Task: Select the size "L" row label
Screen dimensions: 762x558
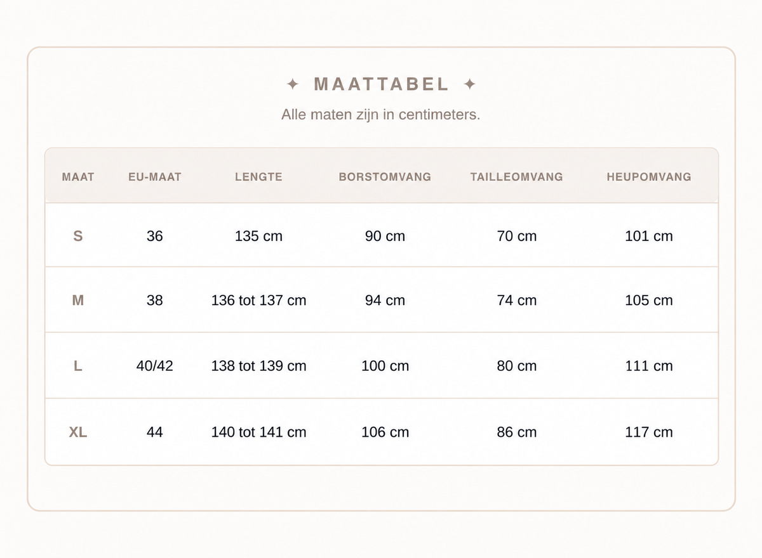Action: coord(78,367)
